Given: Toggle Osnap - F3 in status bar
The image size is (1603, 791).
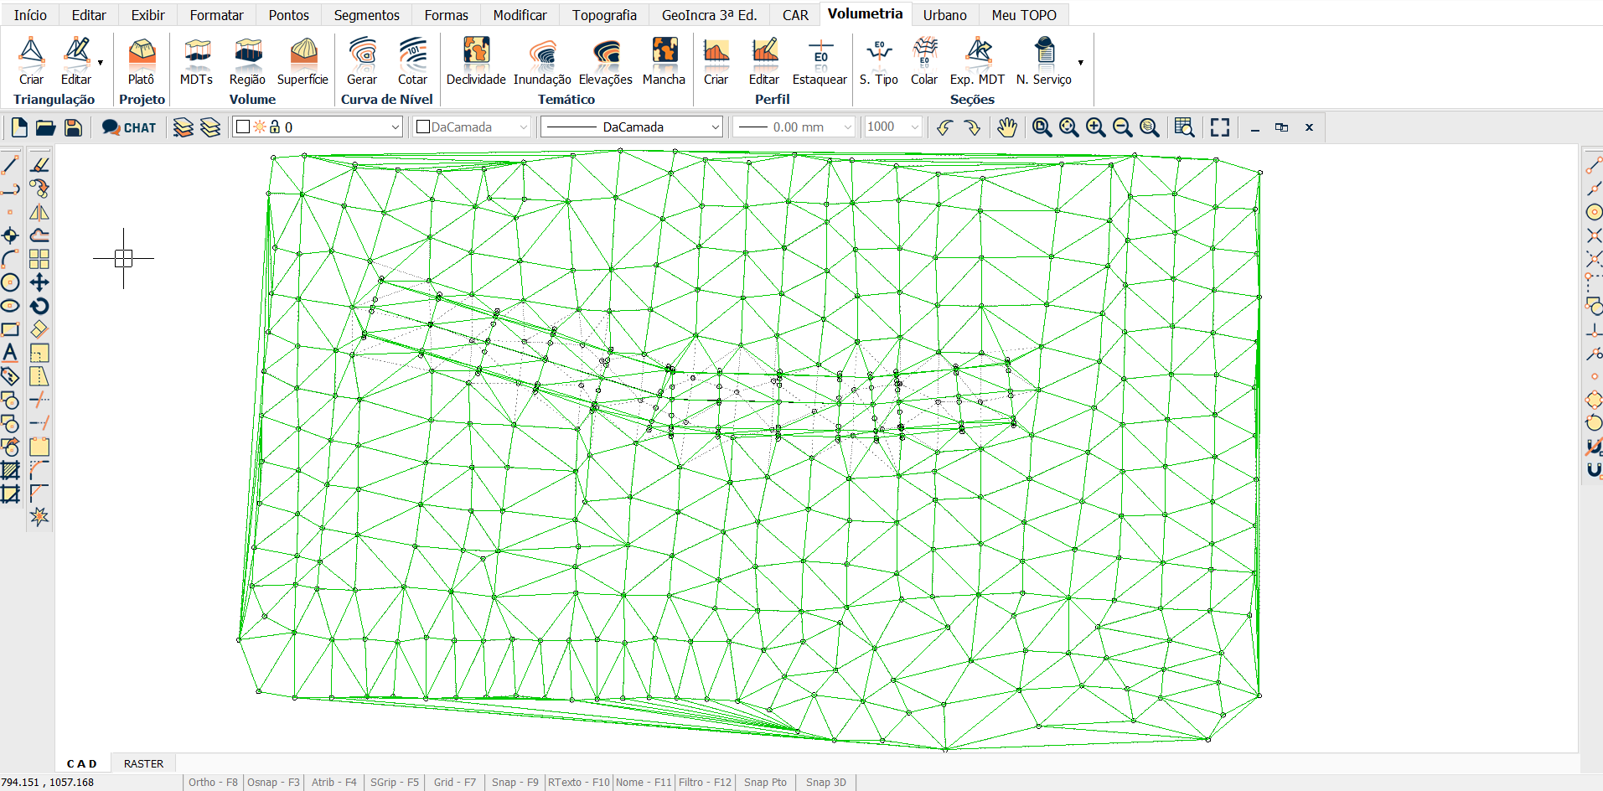Looking at the screenshot, I should [273, 782].
